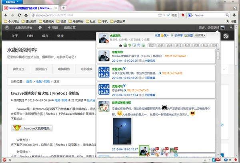Reload the page with refresh icon
This screenshot has height=163, width=240.
(x=19, y=15)
